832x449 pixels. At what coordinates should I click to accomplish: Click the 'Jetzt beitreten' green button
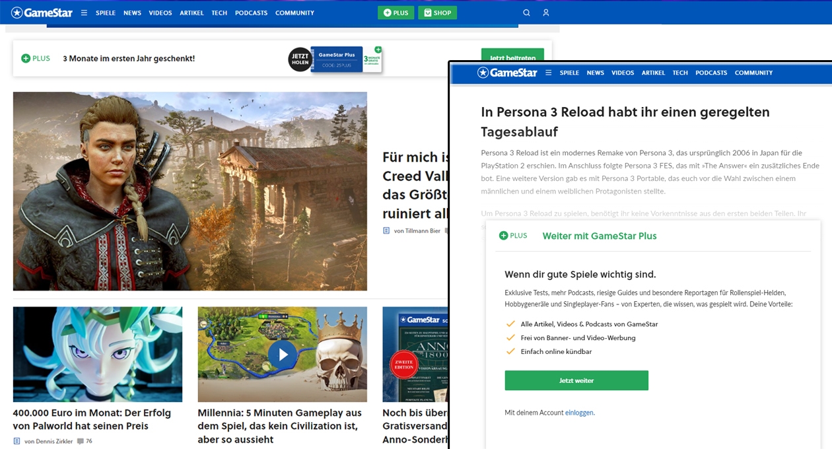click(x=512, y=56)
